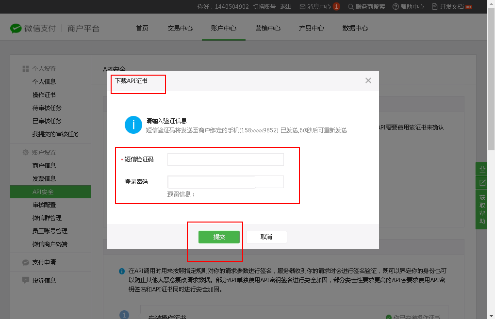
Task: Click the edit feedback icon on right sidebar
Action: pyautogui.click(x=482, y=183)
